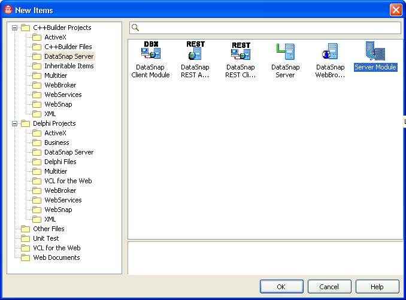The width and height of the screenshot is (406, 300).
Task: Select ActiveX under C++Builder Projects
Action: click(x=56, y=37)
